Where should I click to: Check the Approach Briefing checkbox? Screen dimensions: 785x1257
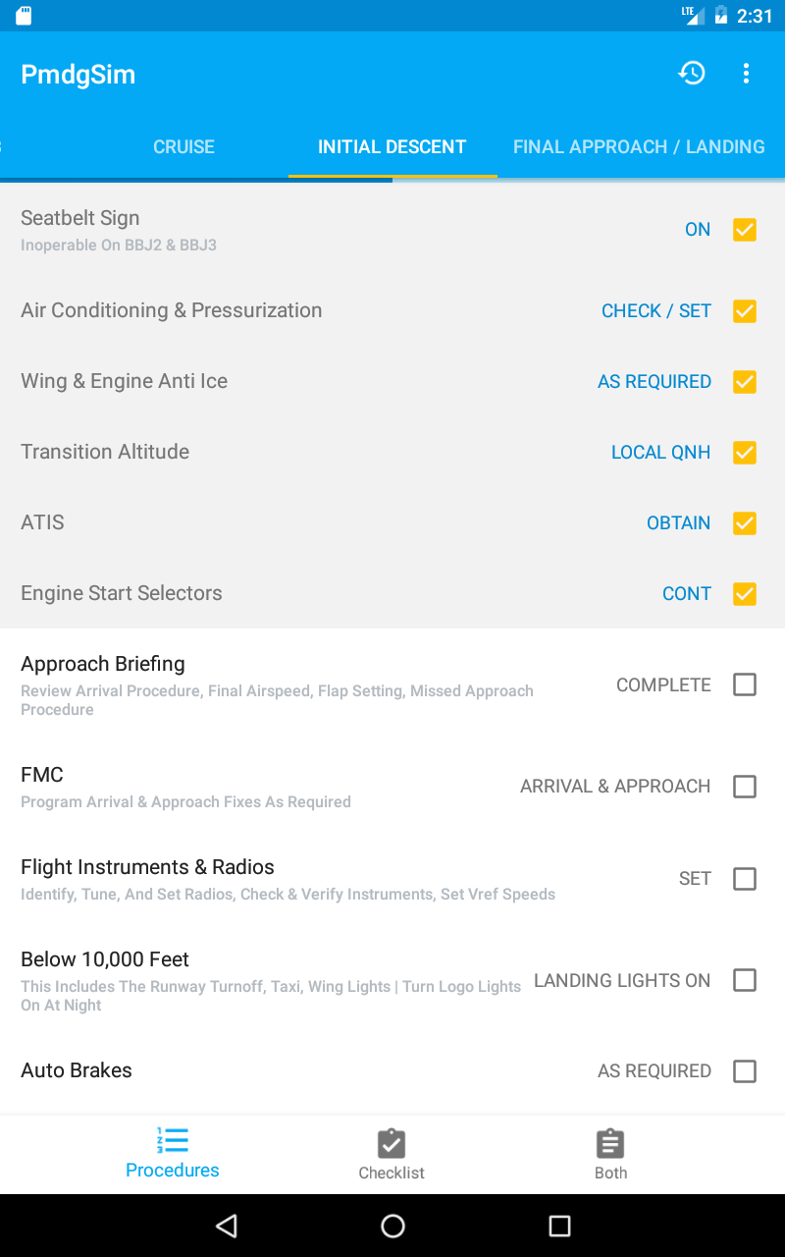745,684
